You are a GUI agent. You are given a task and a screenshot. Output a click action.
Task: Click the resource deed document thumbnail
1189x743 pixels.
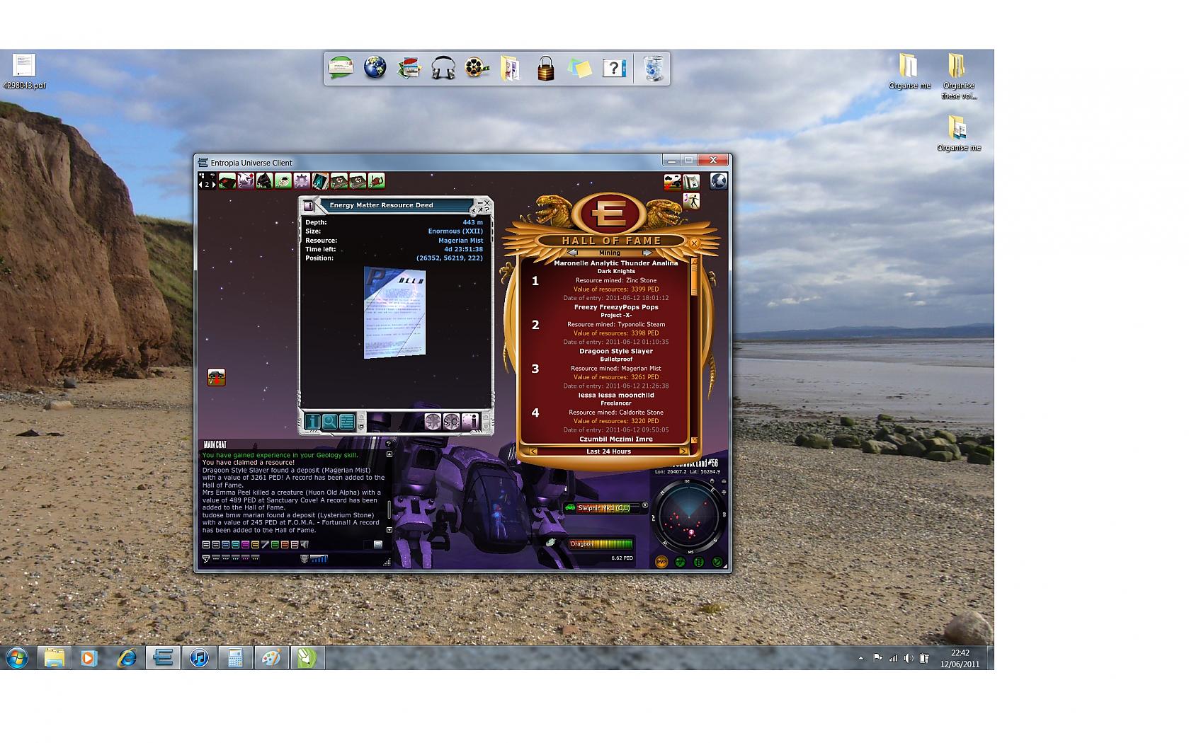(394, 312)
